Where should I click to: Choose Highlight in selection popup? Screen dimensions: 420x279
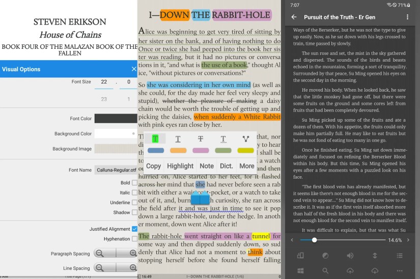[180, 166]
